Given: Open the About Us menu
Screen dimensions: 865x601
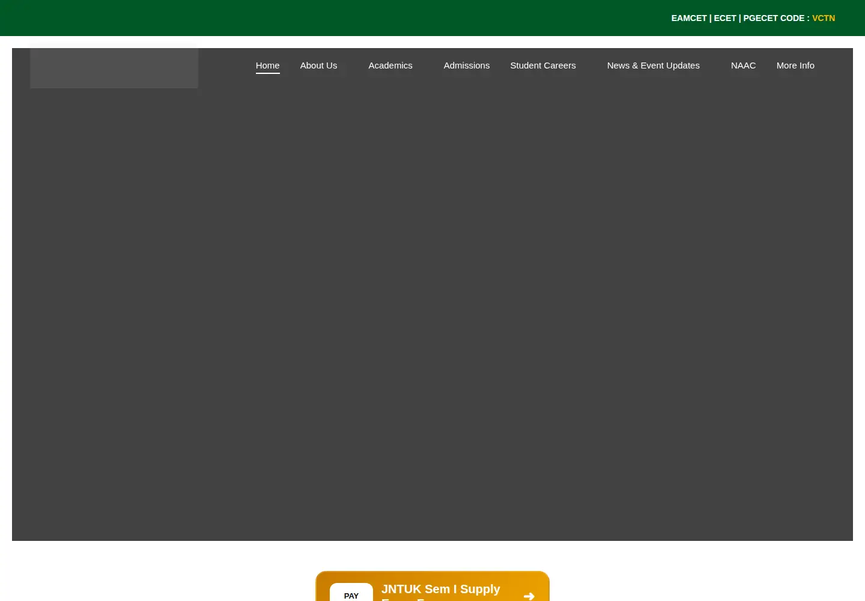Looking at the screenshot, I should (x=318, y=66).
